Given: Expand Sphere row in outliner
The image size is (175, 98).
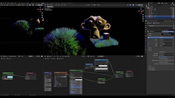Looking at the screenshot, I should pyautogui.click(x=148, y=16).
